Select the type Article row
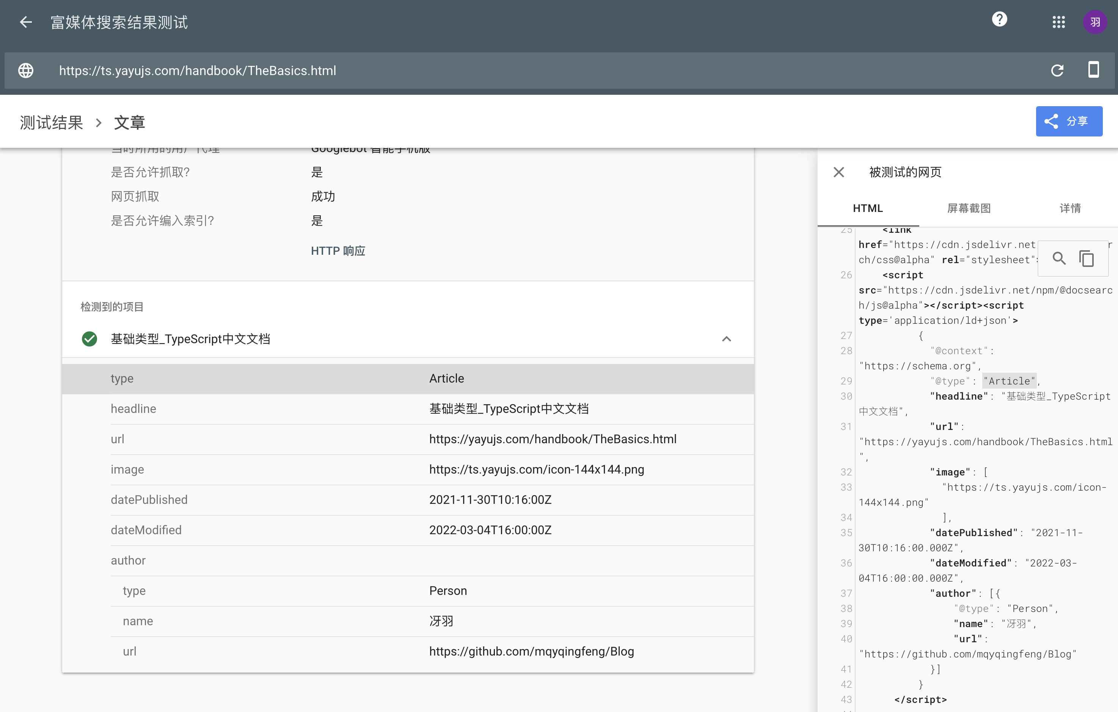Image resolution: width=1118 pixels, height=712 pixels. coord(408,379)
